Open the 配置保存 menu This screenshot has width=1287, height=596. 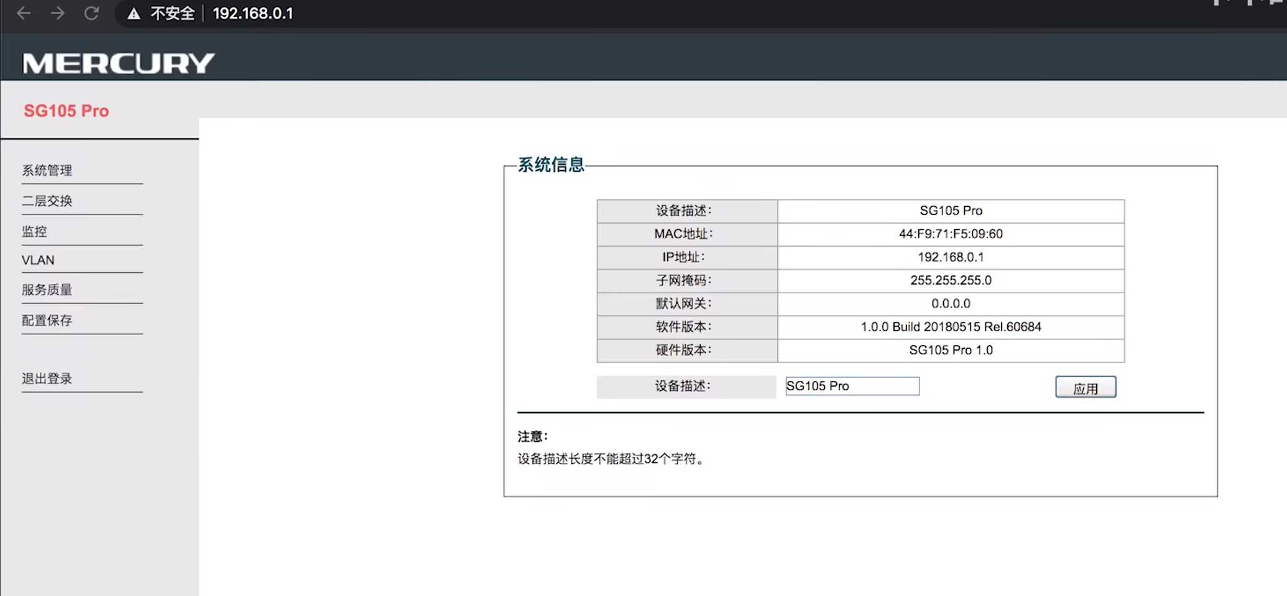(47, 320)
